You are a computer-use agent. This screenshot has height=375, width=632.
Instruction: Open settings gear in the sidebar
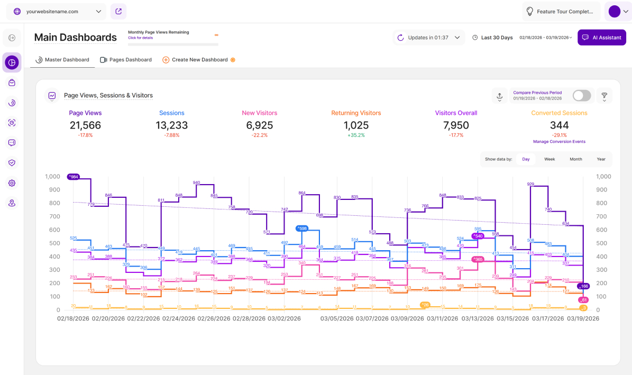[12, 183]
